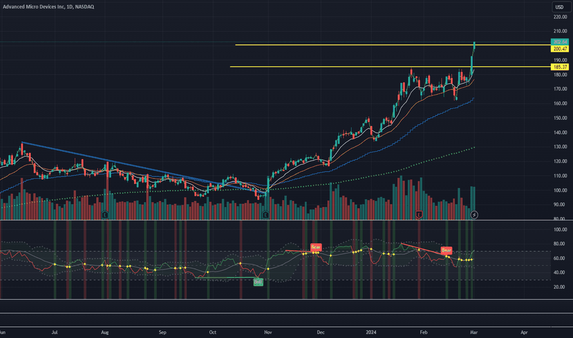Select the Bear label in mid-February
This screenshot has height=338, width=573.
coord(446,250)
